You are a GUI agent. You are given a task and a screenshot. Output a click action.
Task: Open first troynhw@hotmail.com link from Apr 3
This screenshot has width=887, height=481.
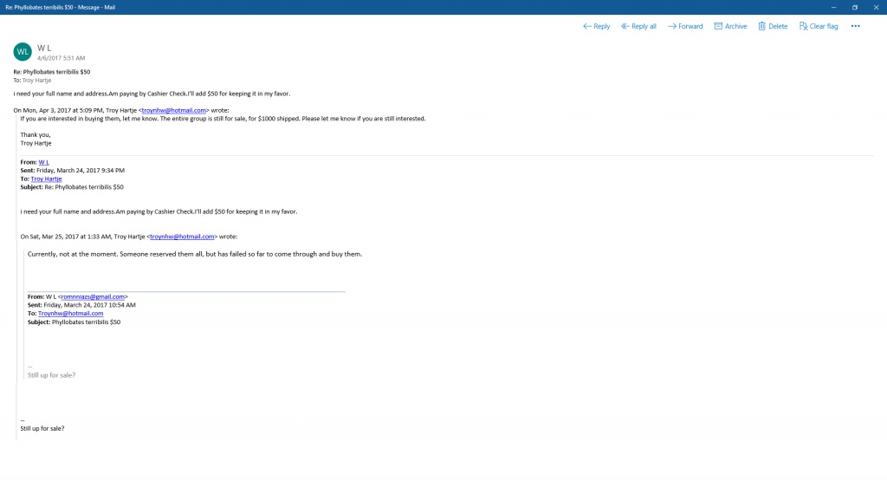click(x=173, y=110)
